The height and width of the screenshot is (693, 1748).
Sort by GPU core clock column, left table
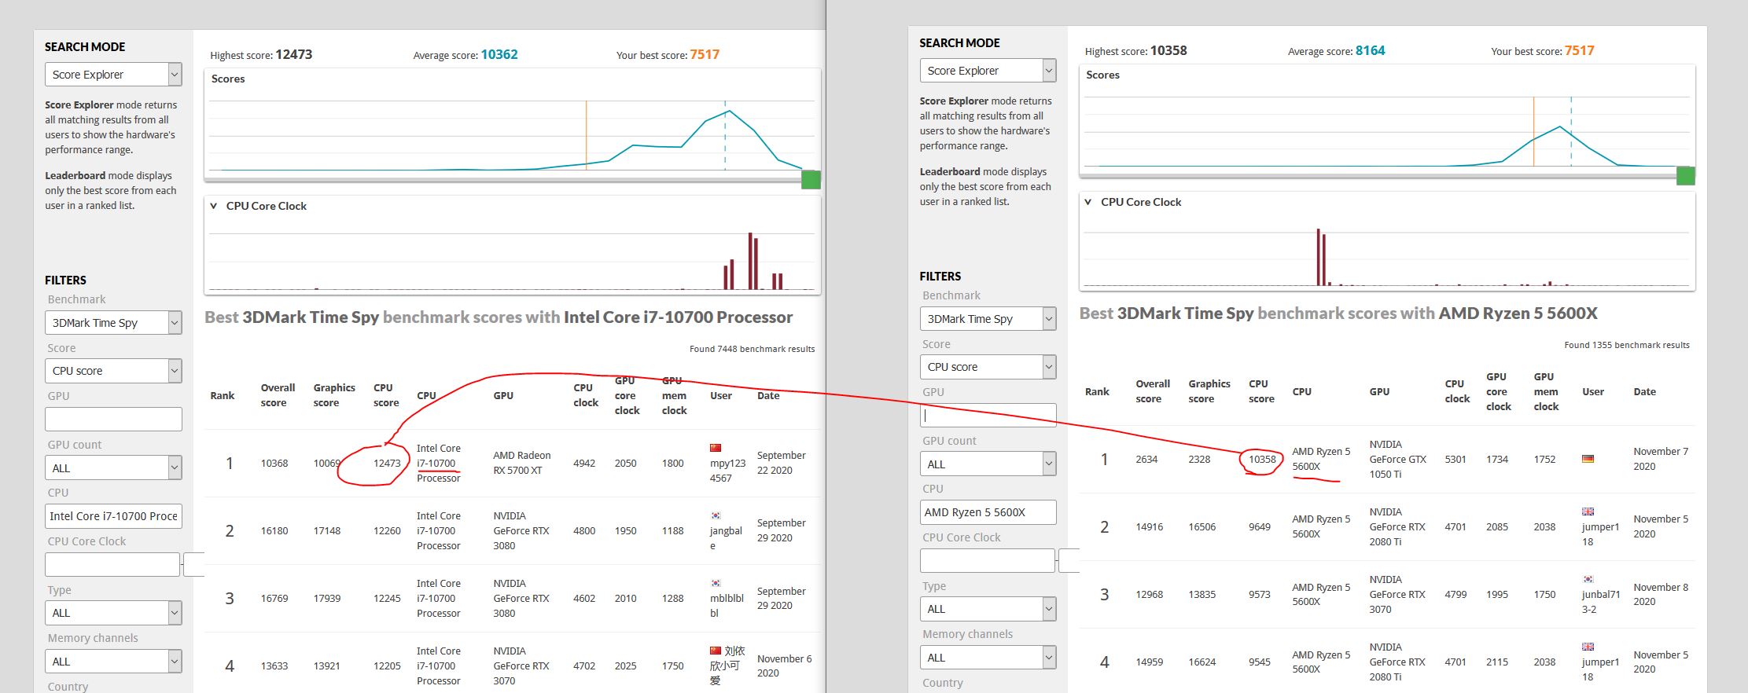(x=627, y=395)
